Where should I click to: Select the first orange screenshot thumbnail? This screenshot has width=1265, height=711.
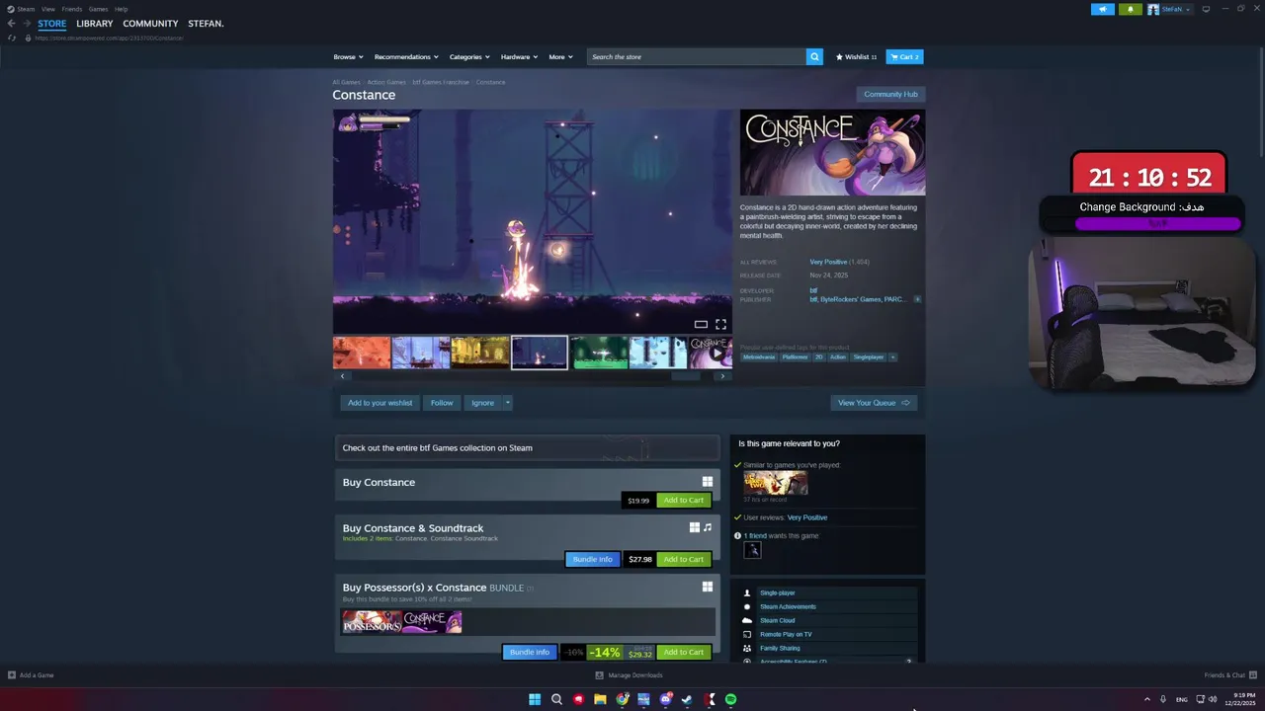coord(362,353)
